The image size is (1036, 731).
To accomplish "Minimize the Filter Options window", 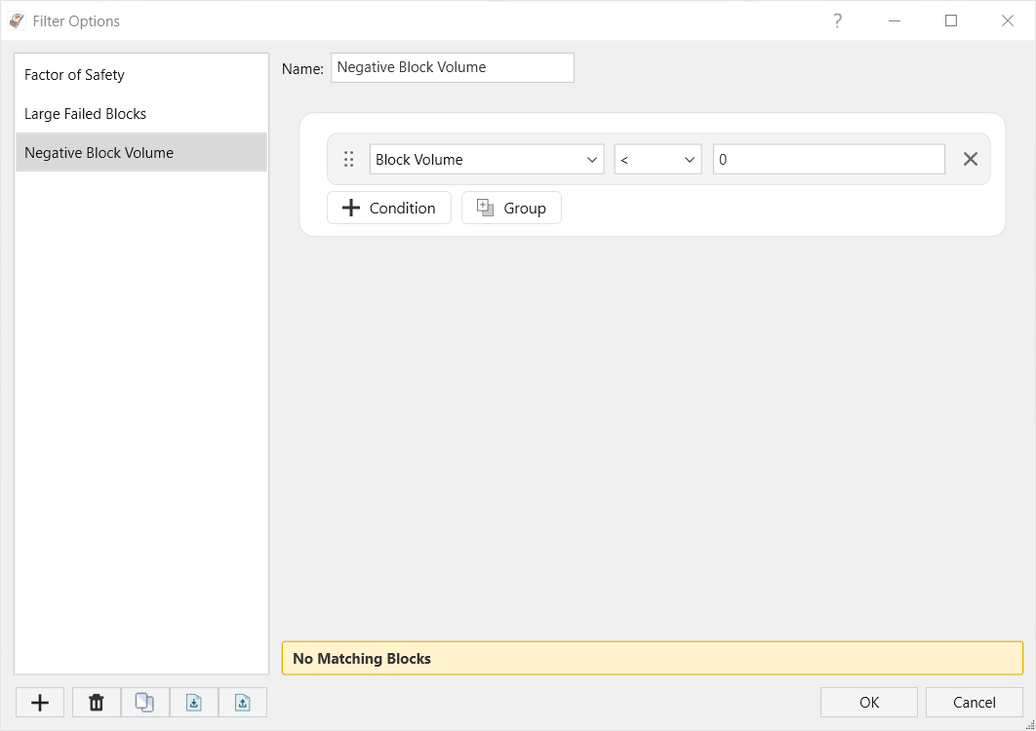I will coord(895,21).
